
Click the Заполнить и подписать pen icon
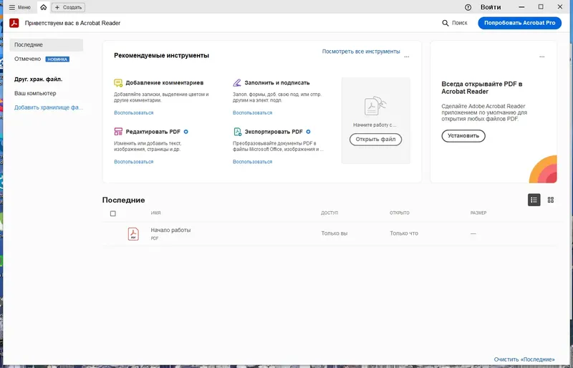point(237,83)
